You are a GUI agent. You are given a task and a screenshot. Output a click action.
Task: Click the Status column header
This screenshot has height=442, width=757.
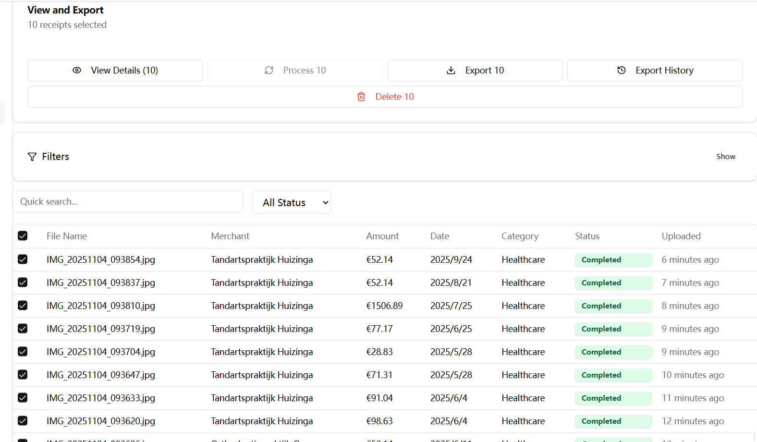click(587, 236)
